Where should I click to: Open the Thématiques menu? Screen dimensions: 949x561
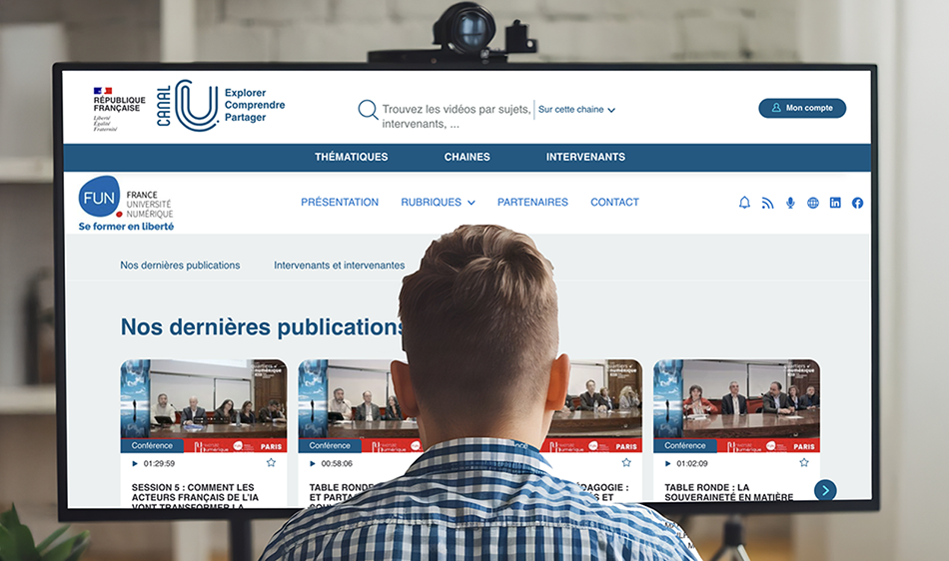pos(351,157)
